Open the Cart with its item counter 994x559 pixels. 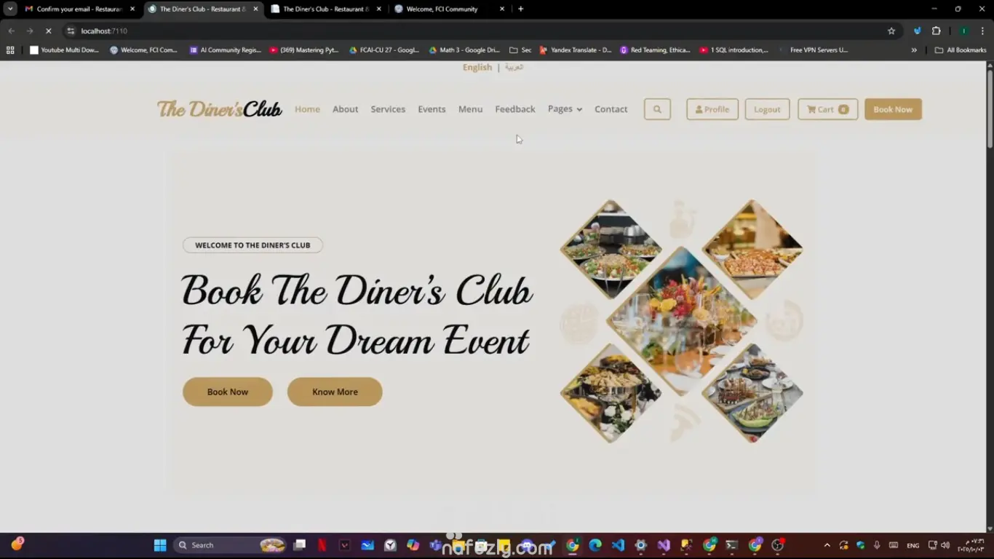click(827, 109)
